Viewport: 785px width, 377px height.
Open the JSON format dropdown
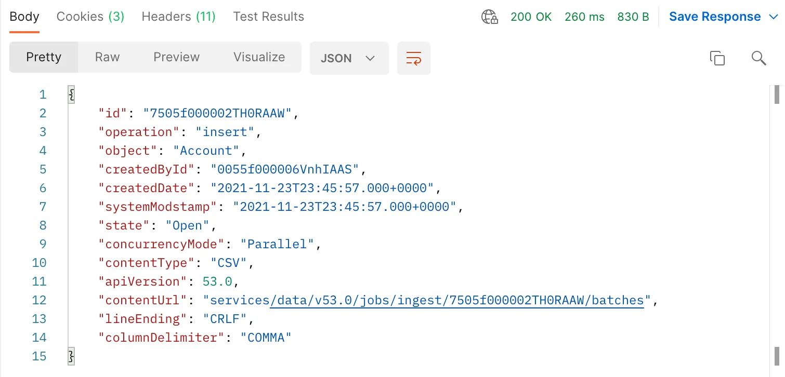click(x=349, y=58)
